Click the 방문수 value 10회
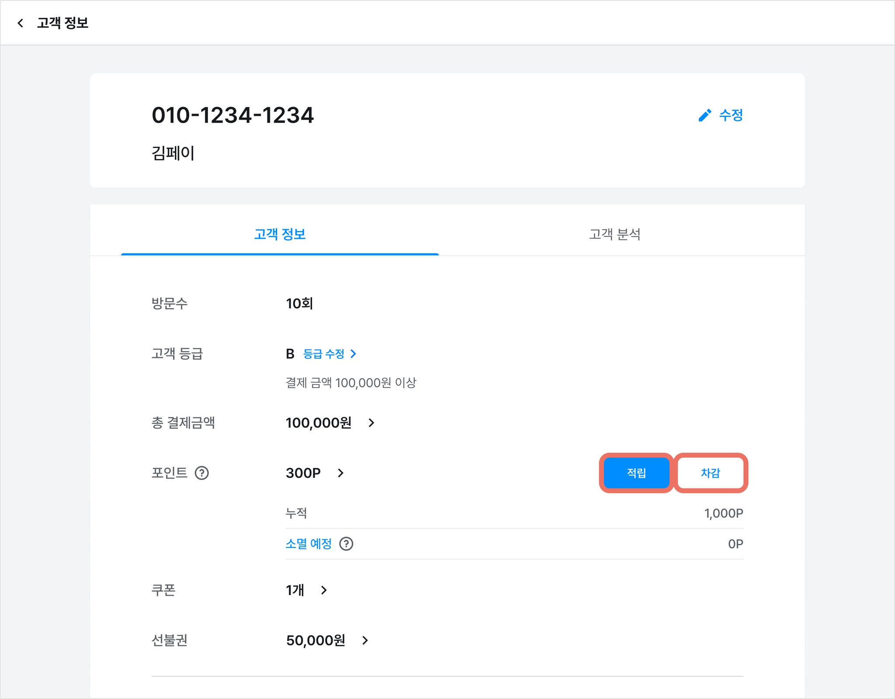 [299, 303]
